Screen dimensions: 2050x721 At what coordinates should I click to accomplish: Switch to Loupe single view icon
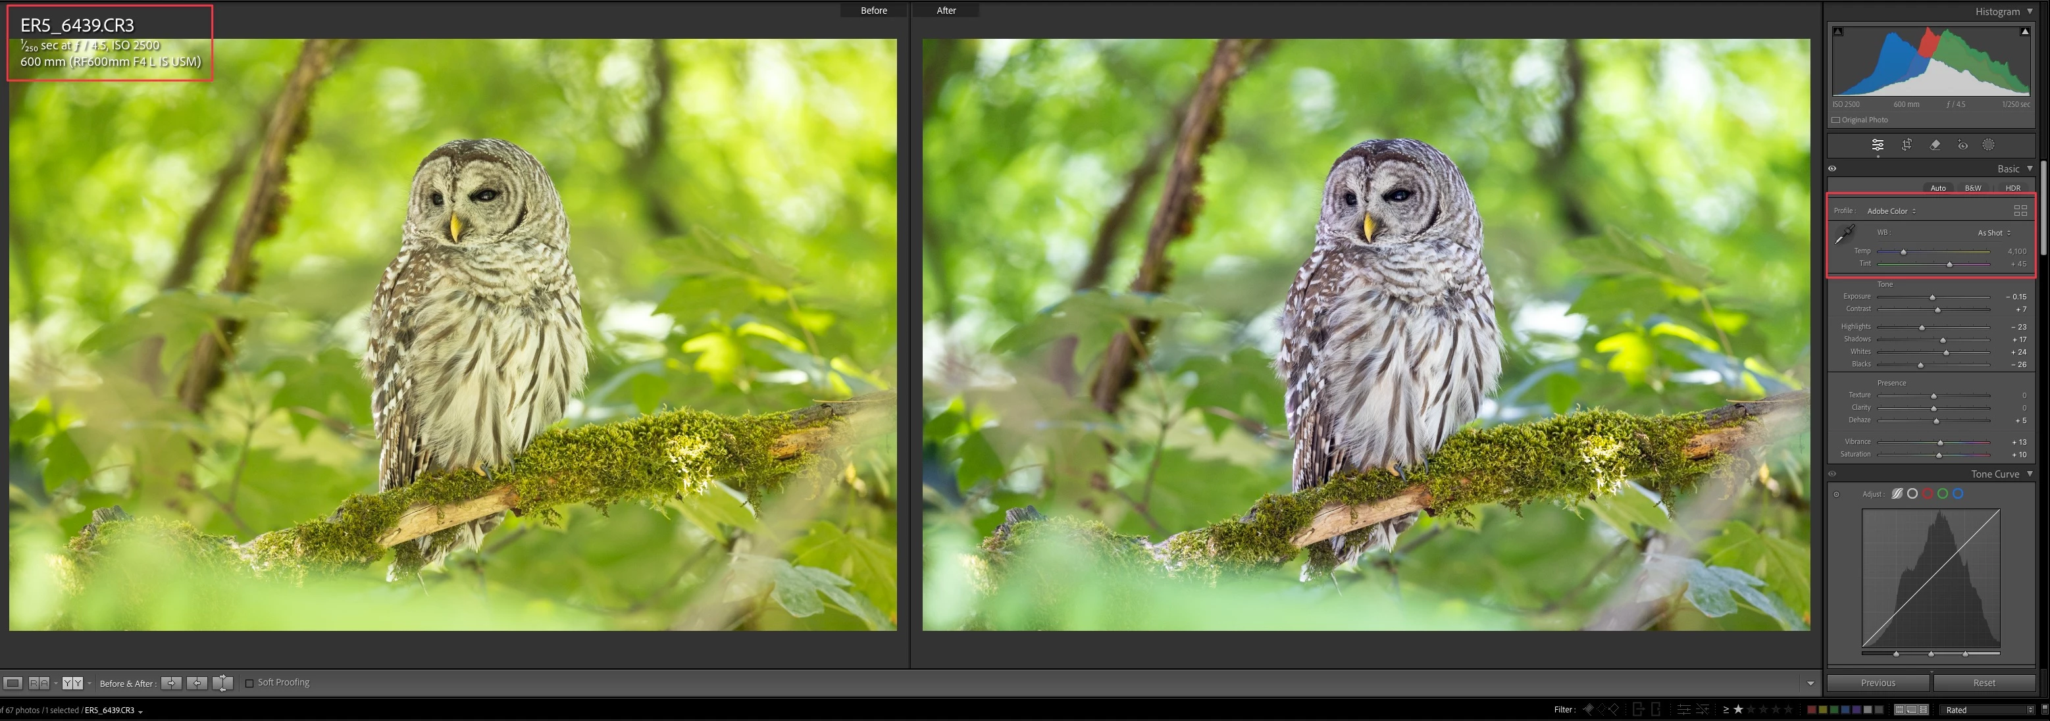(x=13, y=683)
